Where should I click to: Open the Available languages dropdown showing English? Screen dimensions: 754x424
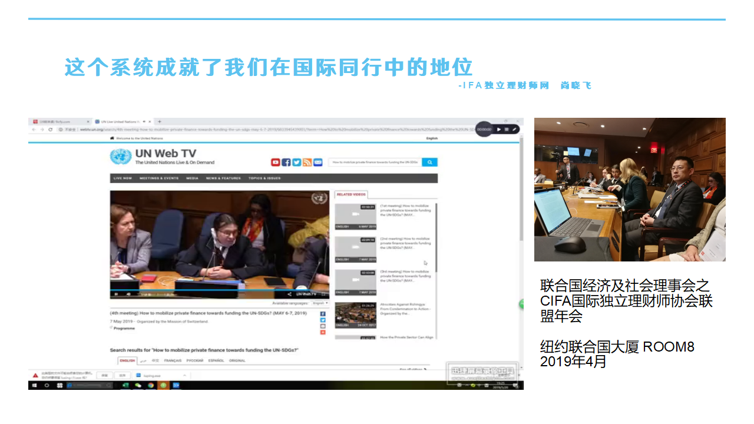[320, 303]
